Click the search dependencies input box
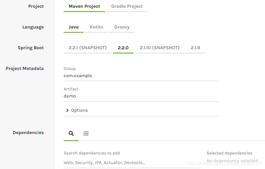The image size is (265, 169). pyautogui.click(x=132, y=163)
